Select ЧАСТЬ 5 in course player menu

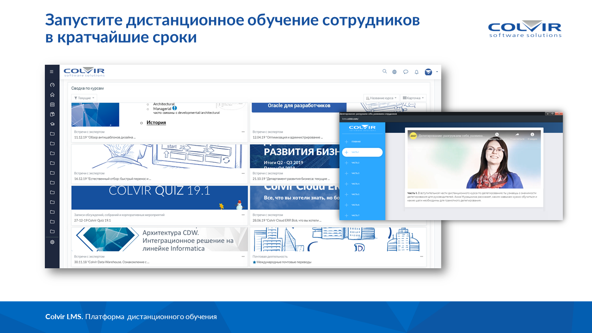click(362, 194)
